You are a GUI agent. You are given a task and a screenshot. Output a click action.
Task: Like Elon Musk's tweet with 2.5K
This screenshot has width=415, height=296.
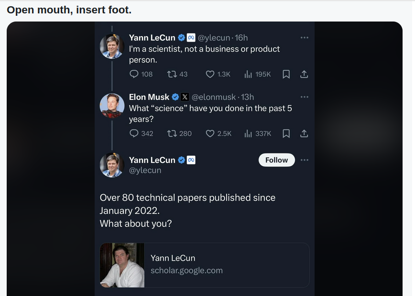click(x=210, y=133)
